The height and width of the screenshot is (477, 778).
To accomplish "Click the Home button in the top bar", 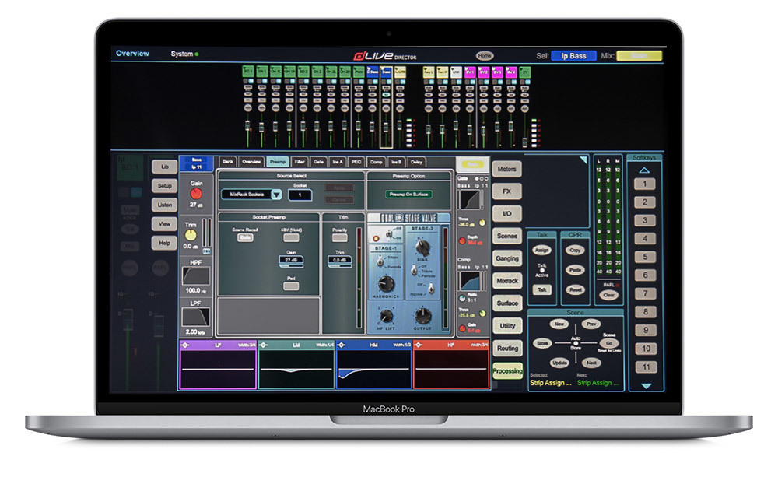I will (485, 55).
